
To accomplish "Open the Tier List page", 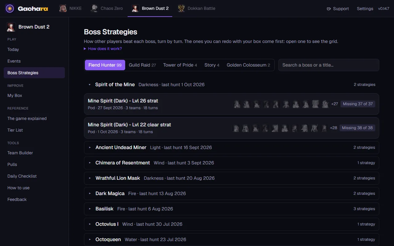I will tap(34, 130).
